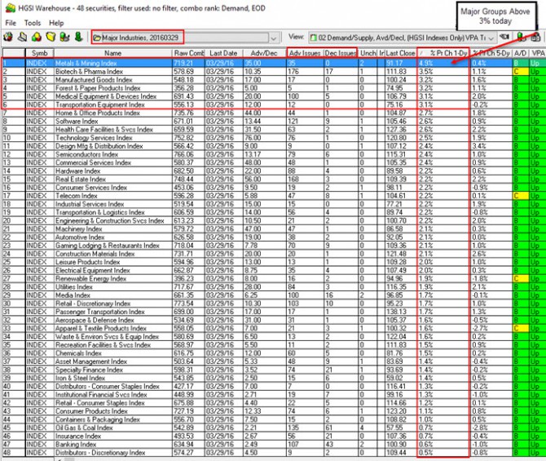This screenshot has height=461, width=546.
Task: Select the Gaming Lodging & Restaurants Index row
Action: (274, 246)
